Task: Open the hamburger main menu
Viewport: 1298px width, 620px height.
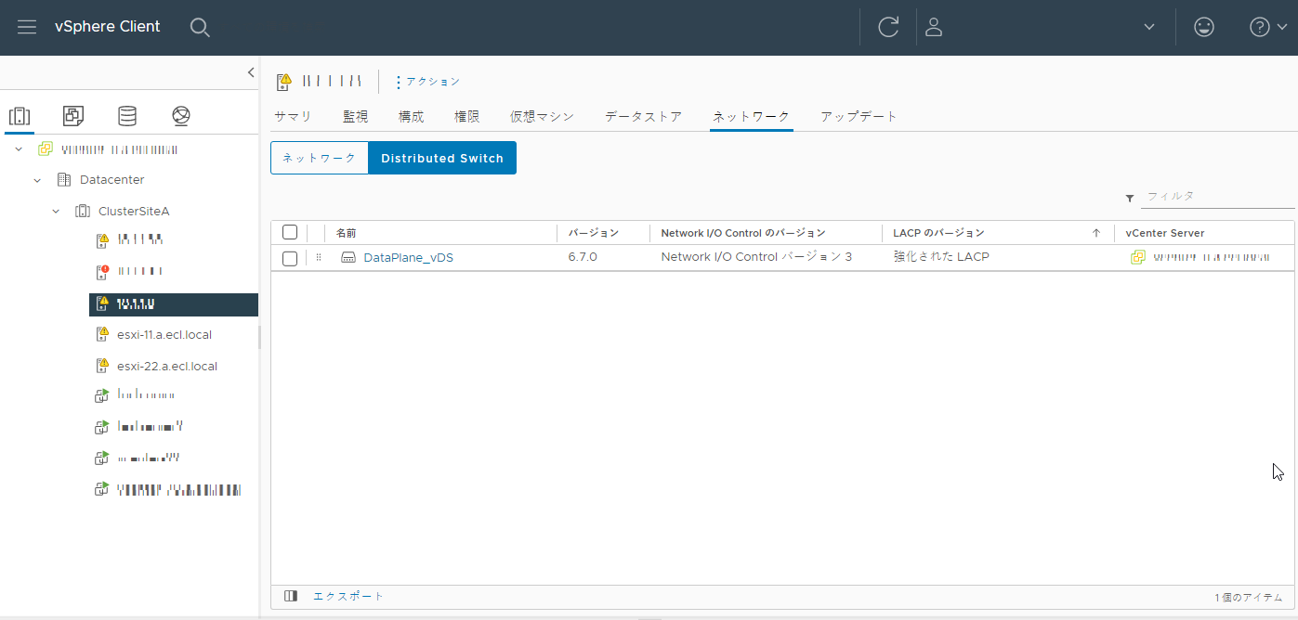Action: 27,27
